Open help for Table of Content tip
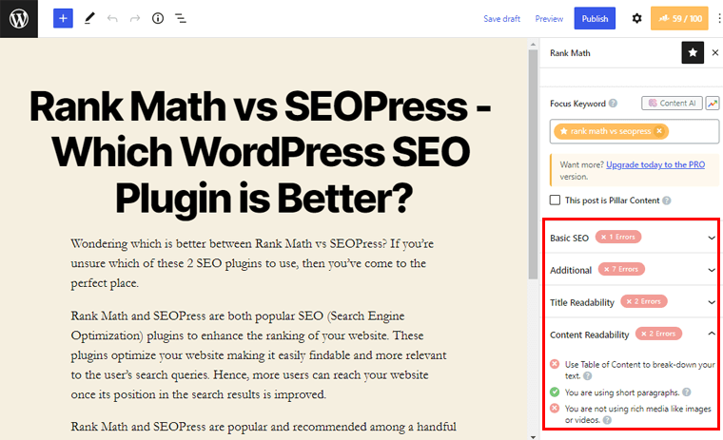The image size is (723, 440). (x=588, y=376)
